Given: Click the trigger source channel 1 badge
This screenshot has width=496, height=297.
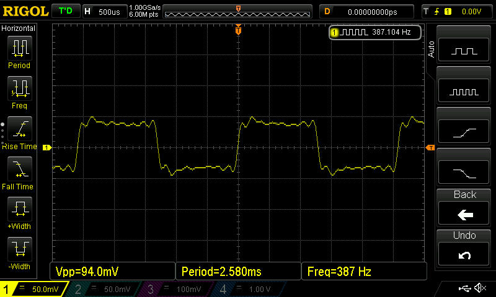Looking at the screenshot, I should (448, 12).
